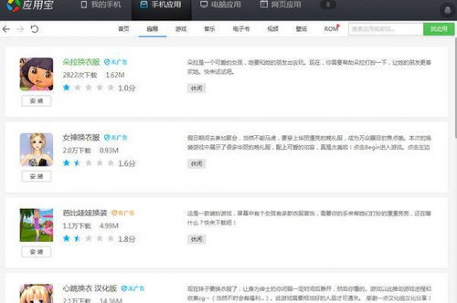Select 应用 in the navigation bar
Viewport: 457px width, 303px height.
click(x=152, y=29)
